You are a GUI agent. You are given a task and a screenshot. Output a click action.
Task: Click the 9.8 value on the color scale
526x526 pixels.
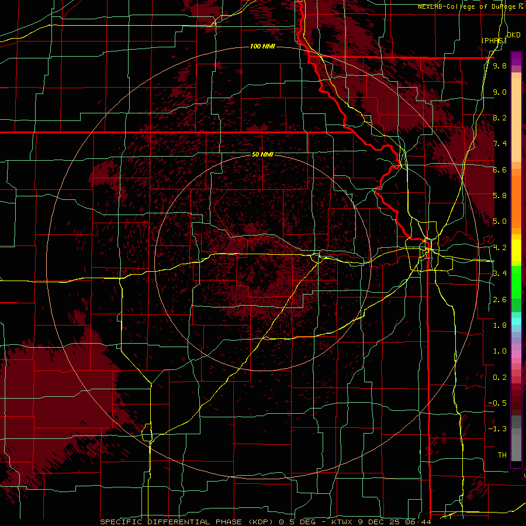500,65
